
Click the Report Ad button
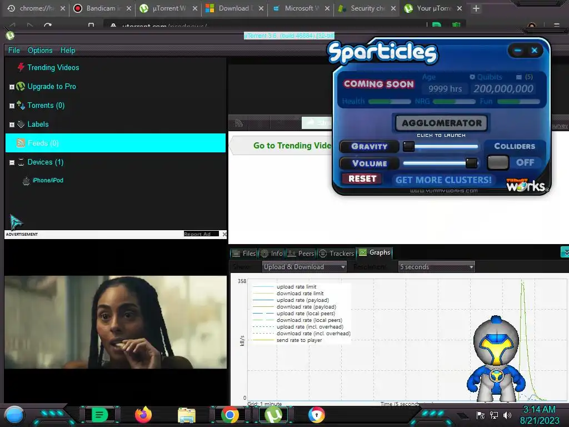click(201, 234)
